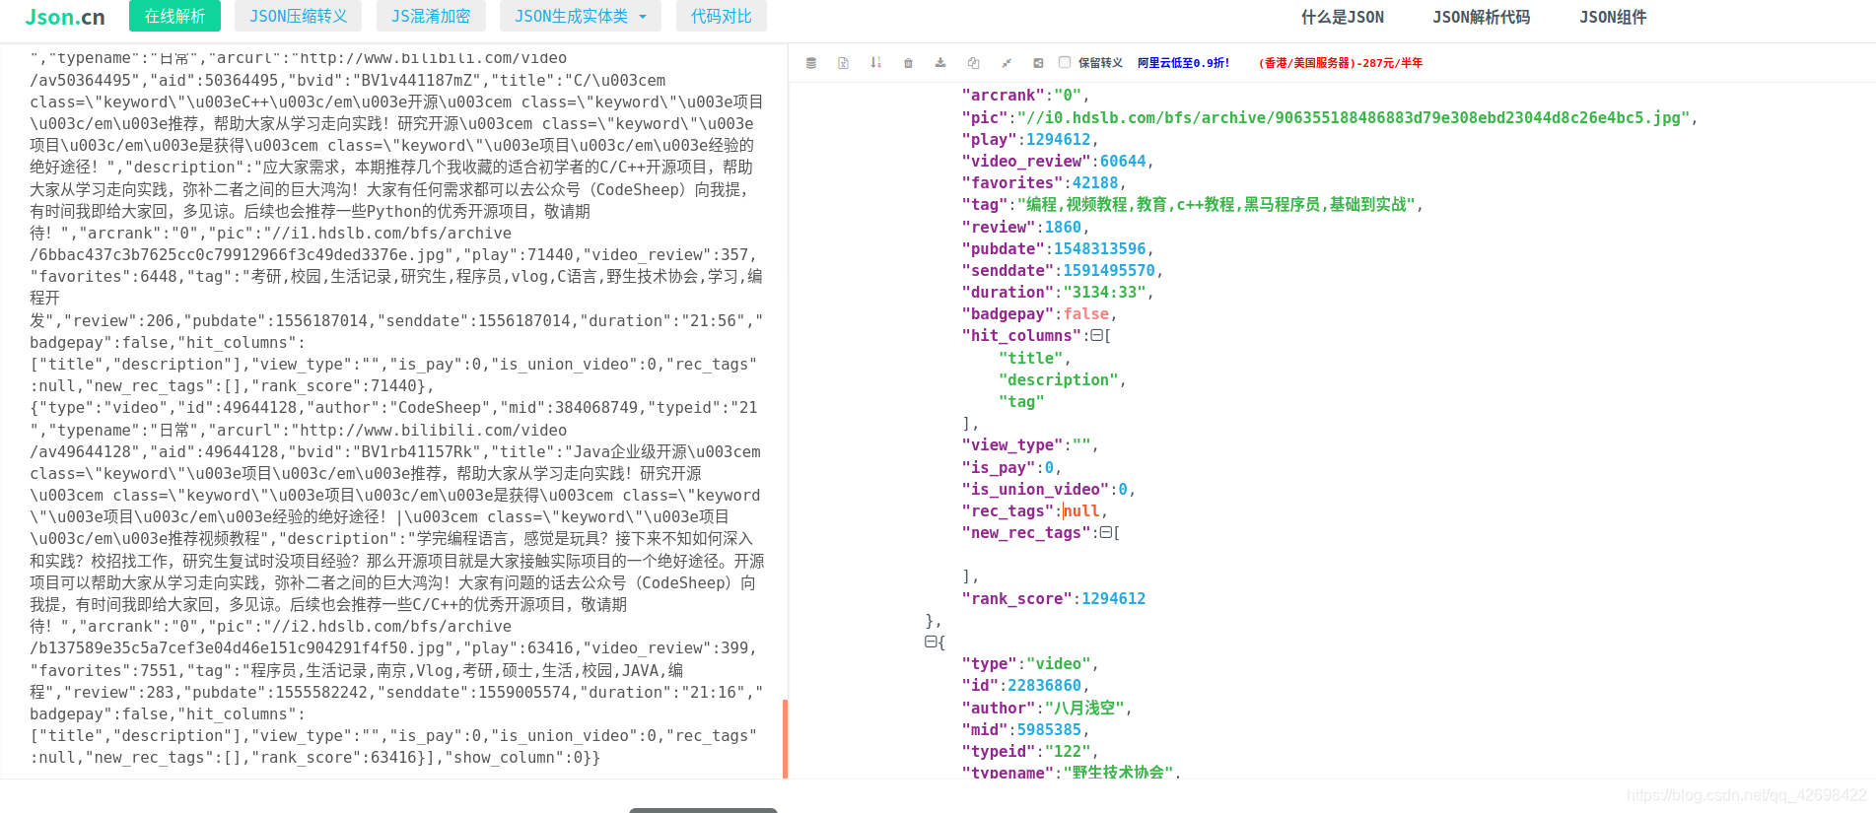Click the share icon in toolbar
Viewport: 1876px width, 813px height.
tap(1038, 63)
